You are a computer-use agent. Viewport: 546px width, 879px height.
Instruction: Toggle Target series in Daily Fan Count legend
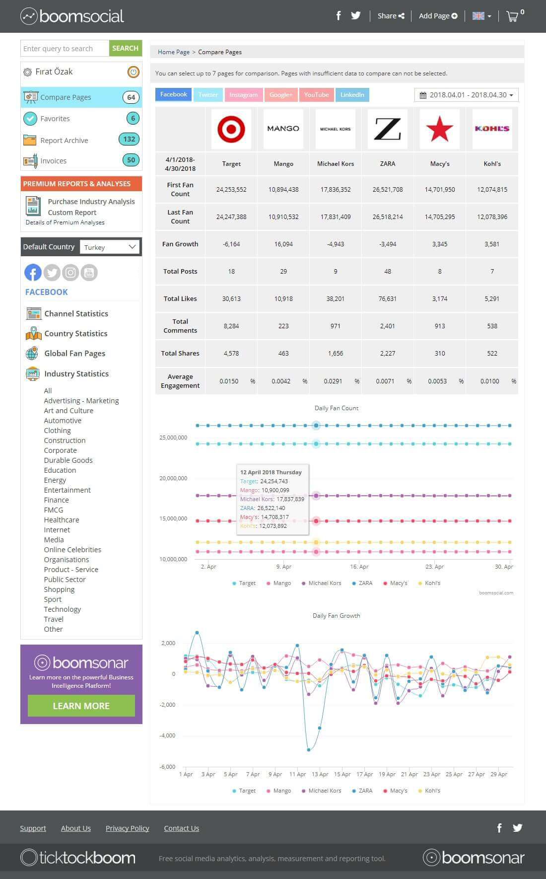point(244,583)
